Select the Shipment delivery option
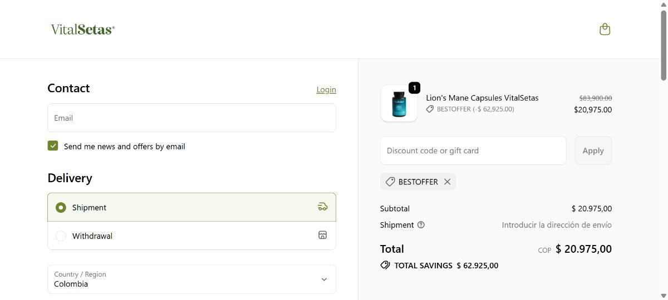The image size is (668, 300). [61, 207]
